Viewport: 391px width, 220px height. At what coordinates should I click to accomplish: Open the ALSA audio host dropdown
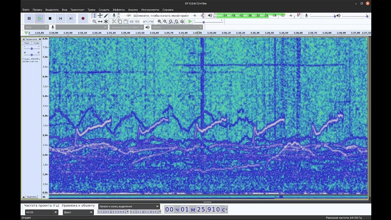click(x=36, y=27)
